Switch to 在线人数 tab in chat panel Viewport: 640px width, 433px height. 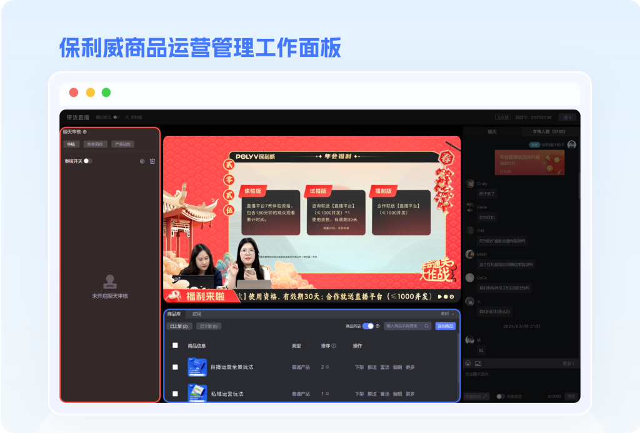click(549, 132)
